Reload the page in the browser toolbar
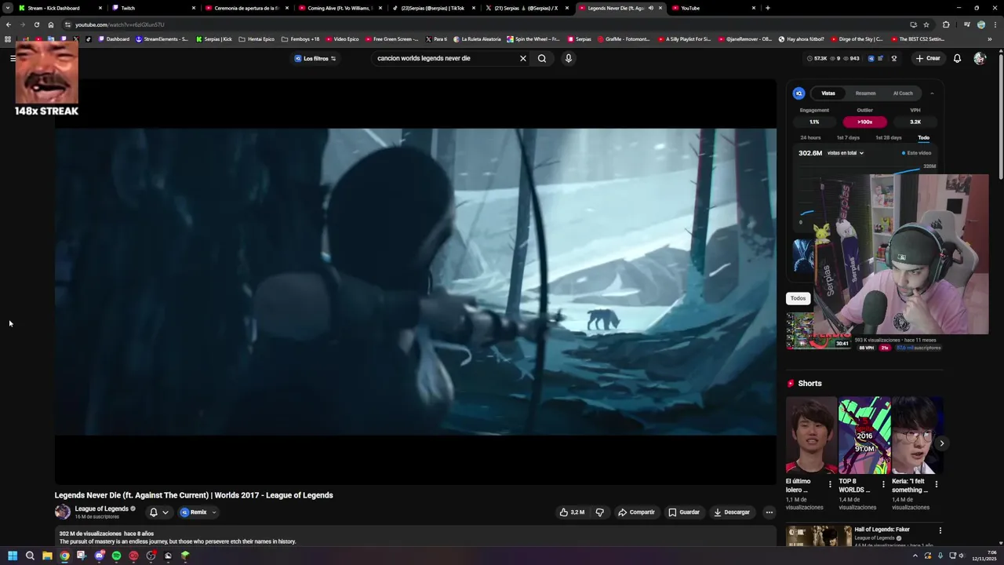1004x565 pixels. point(36,24)
